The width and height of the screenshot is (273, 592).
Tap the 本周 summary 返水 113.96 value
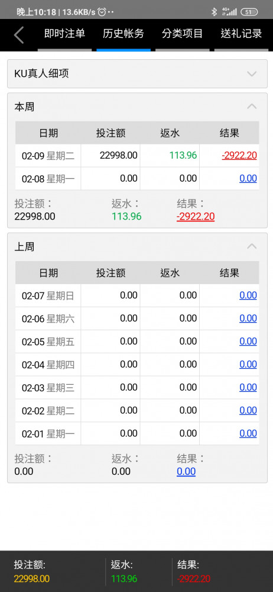(126, 216)
